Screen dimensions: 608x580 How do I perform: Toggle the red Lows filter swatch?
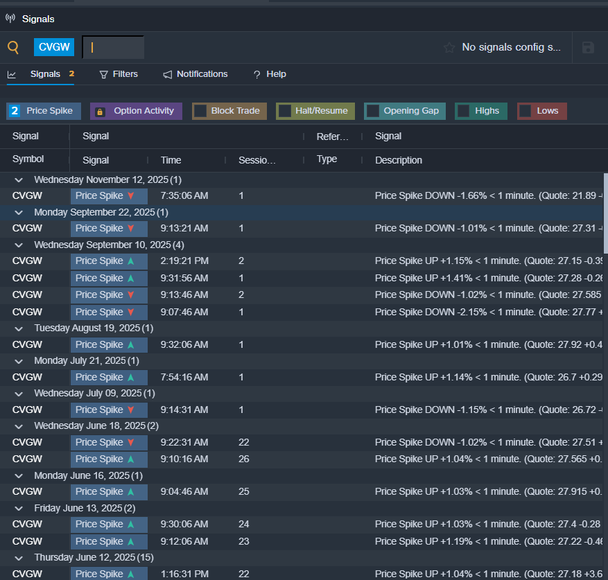[526, 111]
